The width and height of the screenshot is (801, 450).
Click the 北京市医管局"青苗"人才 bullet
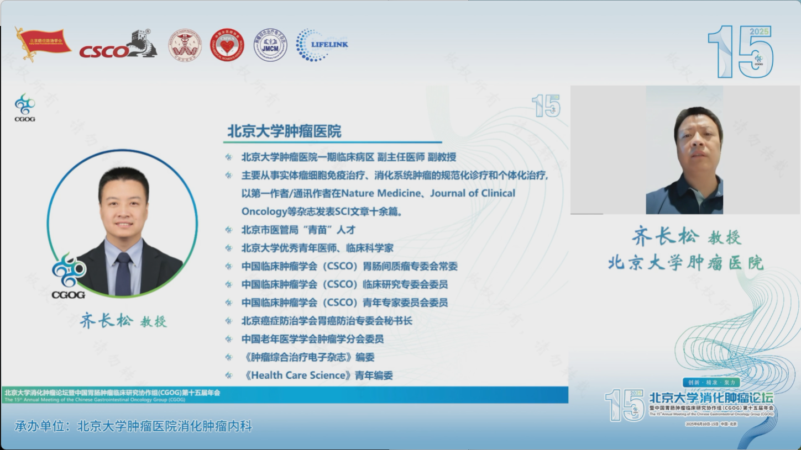298,230
